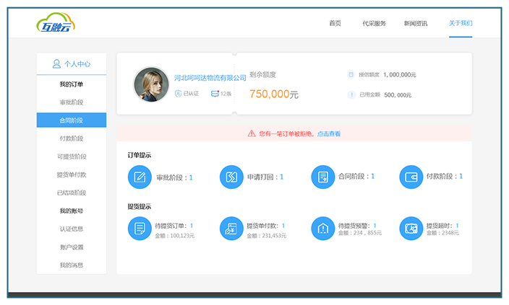Viewport: 509px width, 305px height.
Task: Click the 合同阶段 order hint icon
Action: coord(322,177)
